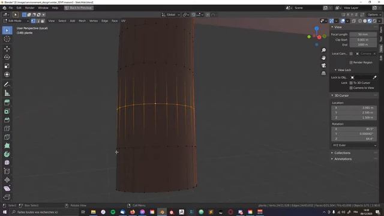Toggle X-Ray display button
This screenshot has height=216, width=384.
(x=353, y=21)
